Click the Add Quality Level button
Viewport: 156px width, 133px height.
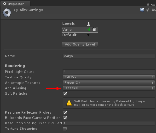click(x=80, y=44)
